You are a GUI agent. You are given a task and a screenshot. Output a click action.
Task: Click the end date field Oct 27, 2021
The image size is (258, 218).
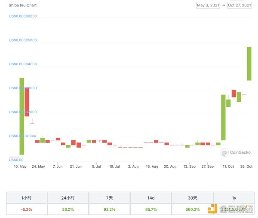point(240,6)
